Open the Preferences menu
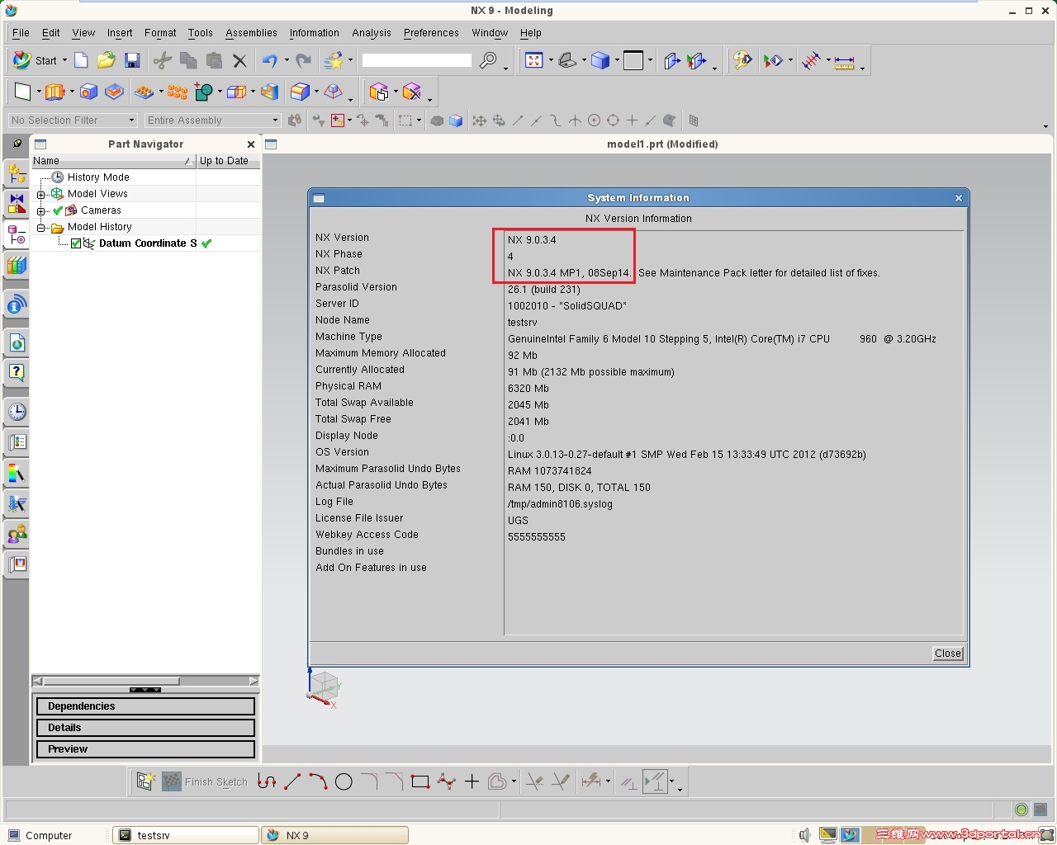 [x=430, y=33]
